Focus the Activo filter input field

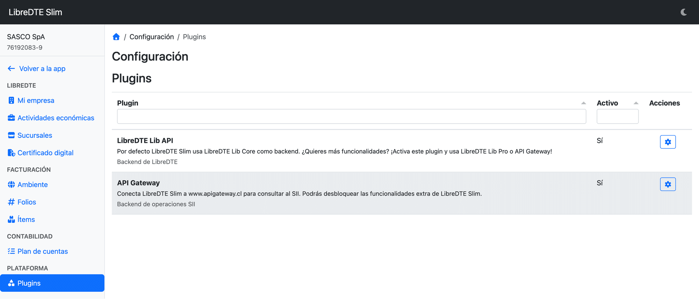click(618, 117)
